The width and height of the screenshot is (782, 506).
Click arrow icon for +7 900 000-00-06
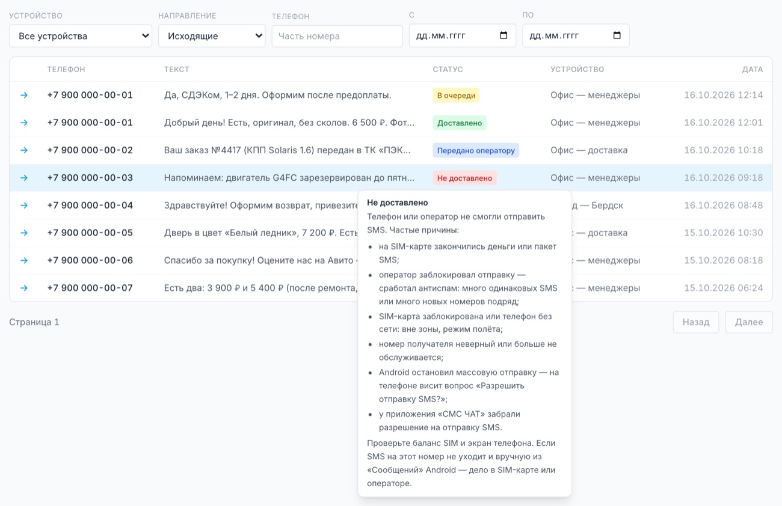(24, 261)
